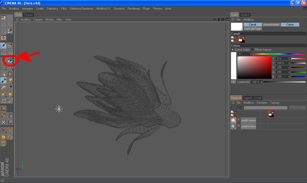
Task: Adjust S saturation value stepper
Action: point(289,58)
